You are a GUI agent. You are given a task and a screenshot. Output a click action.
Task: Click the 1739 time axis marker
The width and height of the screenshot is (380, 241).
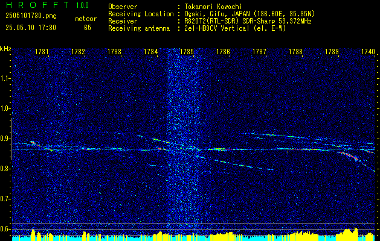tap(332, 52)
